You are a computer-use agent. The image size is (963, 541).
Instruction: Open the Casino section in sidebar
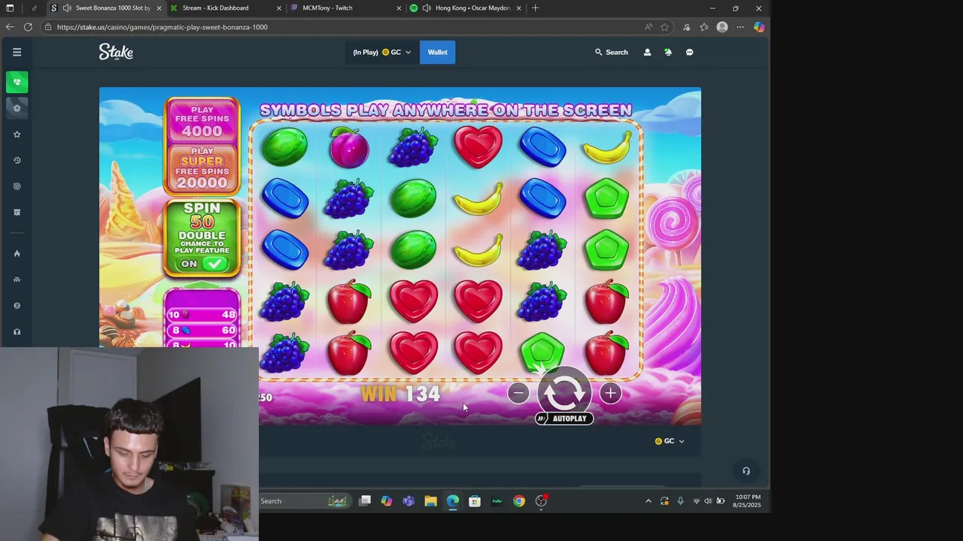17,82
